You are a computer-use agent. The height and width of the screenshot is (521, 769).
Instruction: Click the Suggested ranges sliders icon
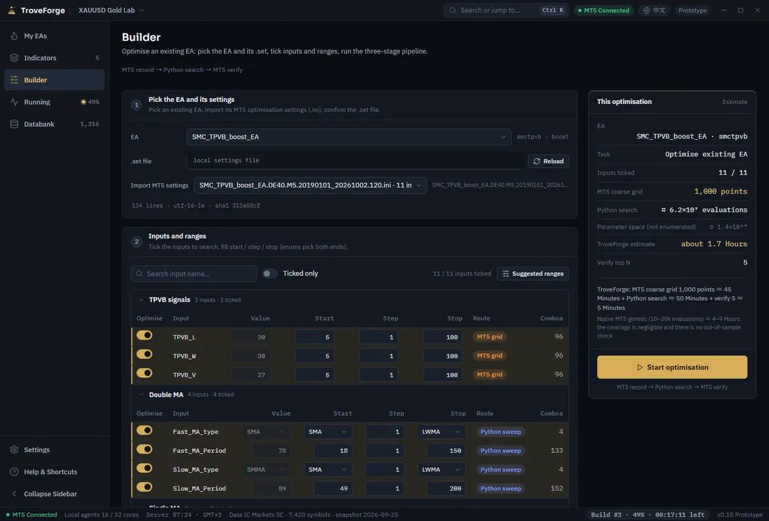(x=506, y=274)
